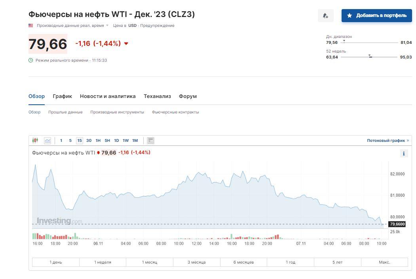Select the 3 месяца range button

(x=197, y=262)
